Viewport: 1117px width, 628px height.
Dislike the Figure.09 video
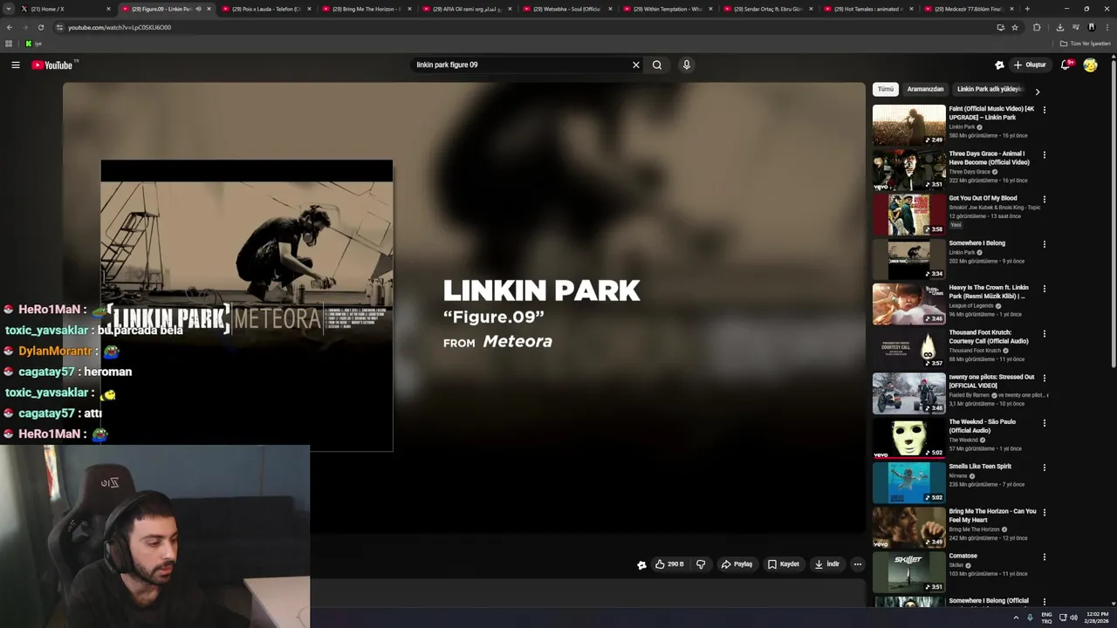pos(701,564)
